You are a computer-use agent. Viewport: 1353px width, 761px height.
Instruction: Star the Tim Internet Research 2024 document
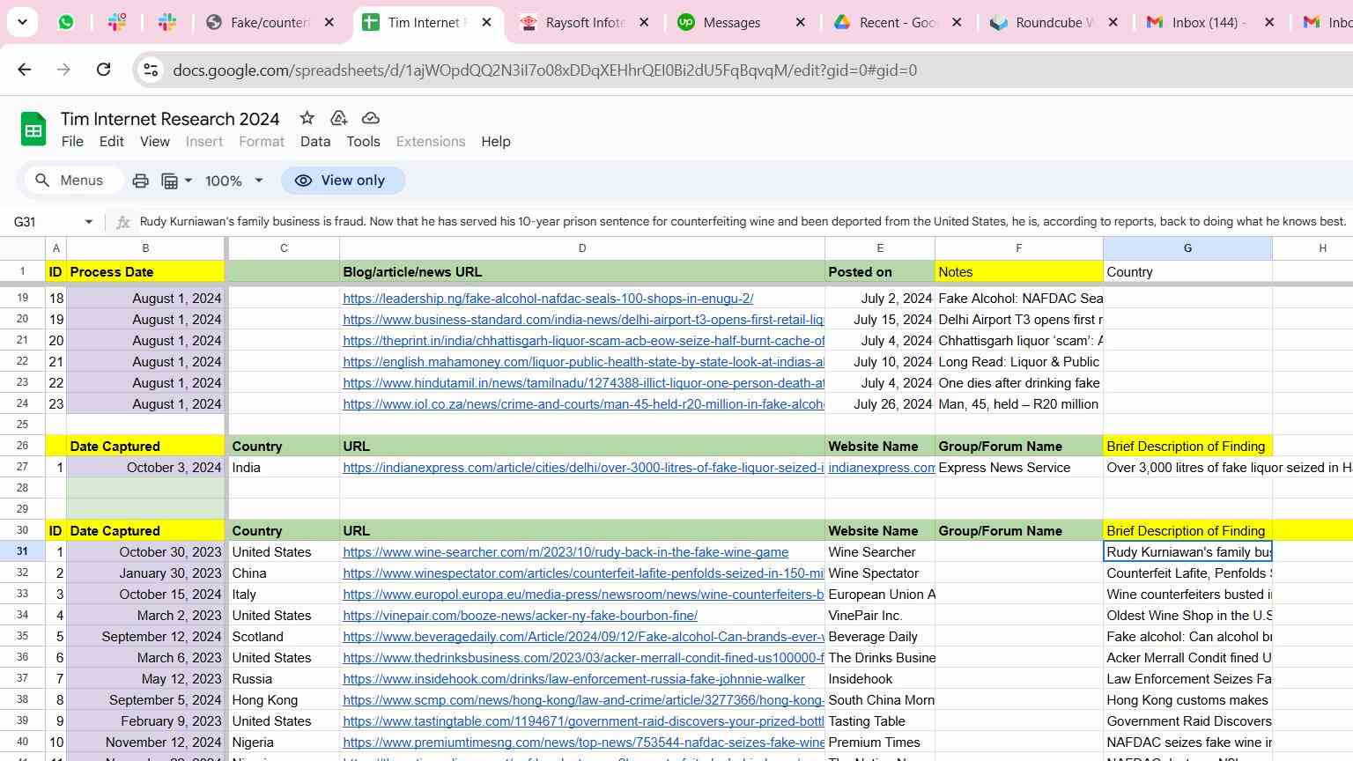(307, 118)
